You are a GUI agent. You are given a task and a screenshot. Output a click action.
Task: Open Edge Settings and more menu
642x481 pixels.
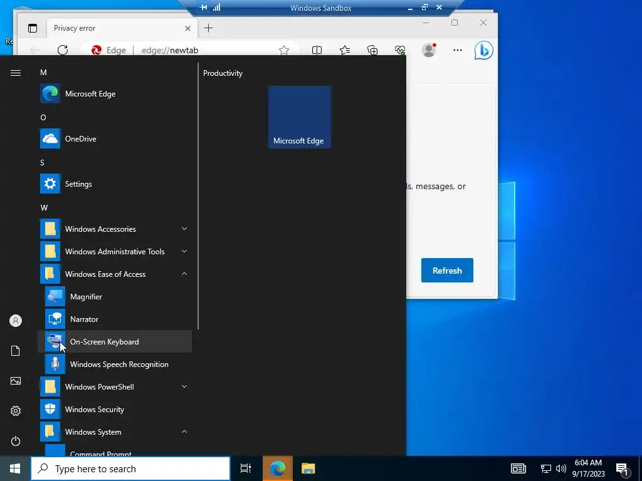coord(457,50)
